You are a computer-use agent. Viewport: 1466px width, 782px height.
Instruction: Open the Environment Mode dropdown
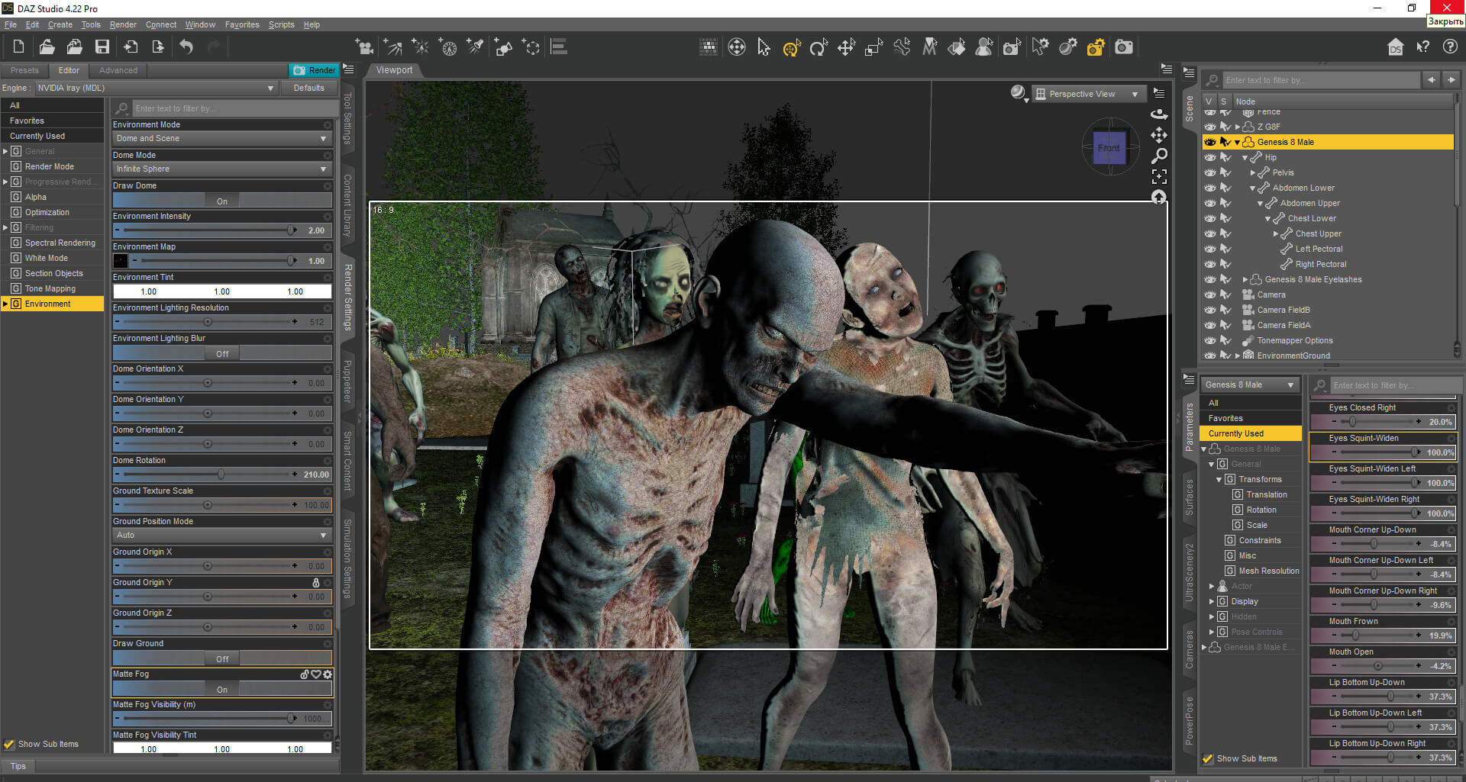click(222, 138)
